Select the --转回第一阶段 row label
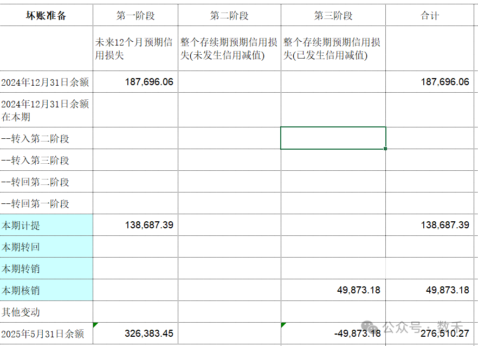Viewport: 478px width, 346px height. [46, 203]
